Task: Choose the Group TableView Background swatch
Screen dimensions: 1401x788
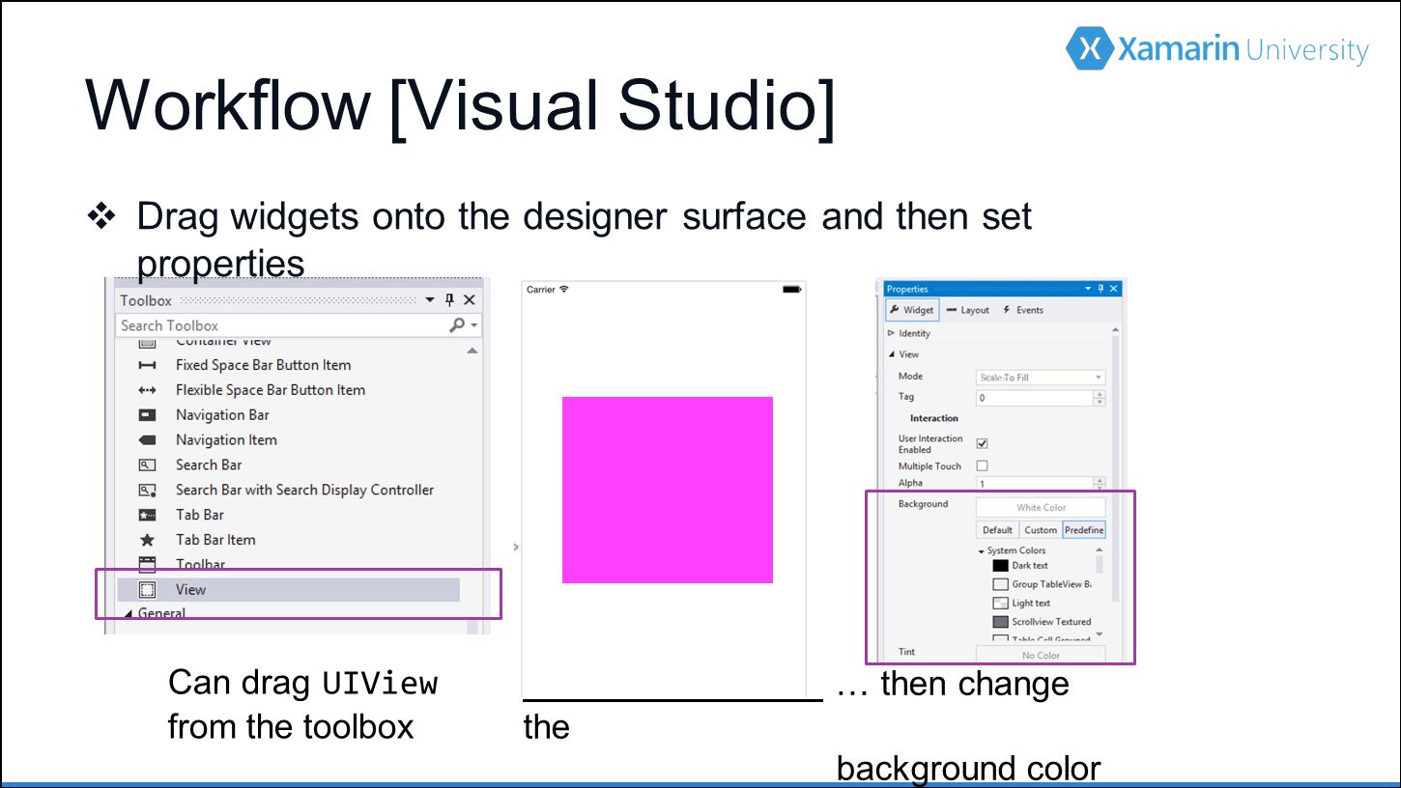Action: coord(1001,584)
